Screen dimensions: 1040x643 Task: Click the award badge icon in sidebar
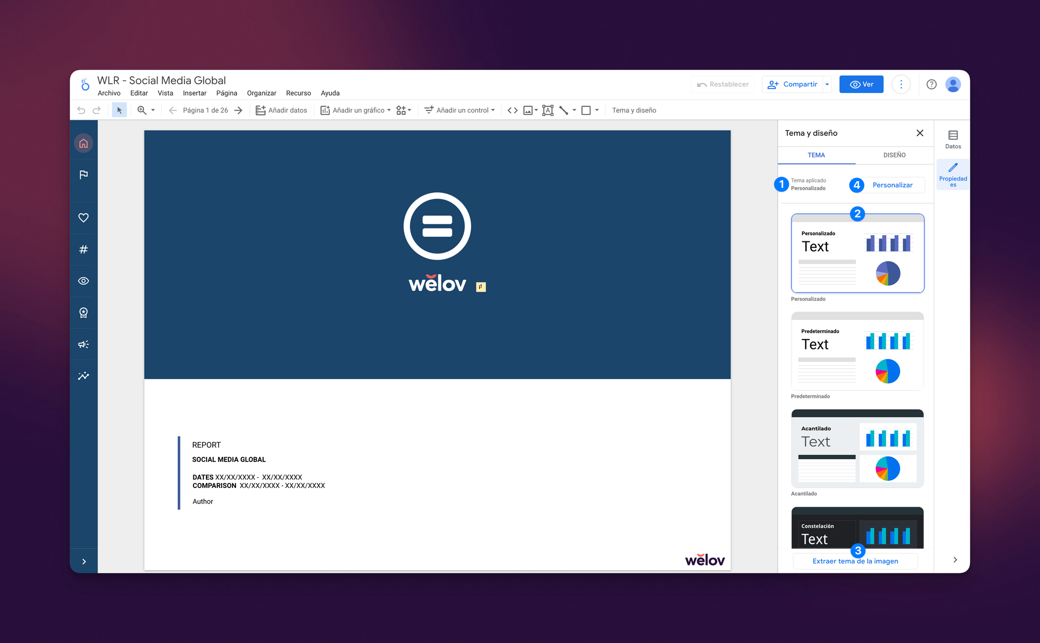coord(84,313)
